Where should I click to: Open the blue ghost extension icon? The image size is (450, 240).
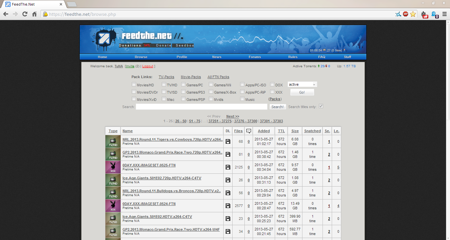tap(435, 15)
